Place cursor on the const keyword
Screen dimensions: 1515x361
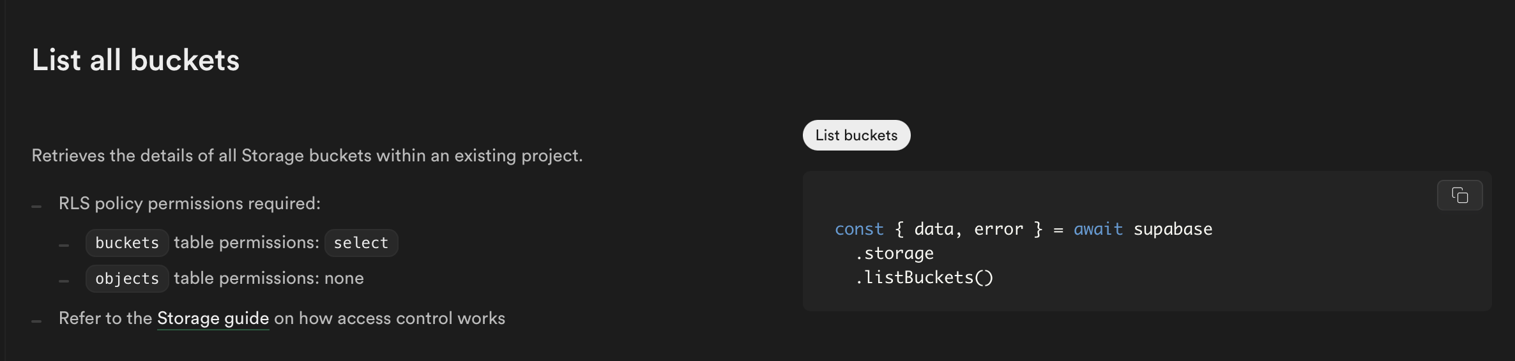tap(859, 229)
